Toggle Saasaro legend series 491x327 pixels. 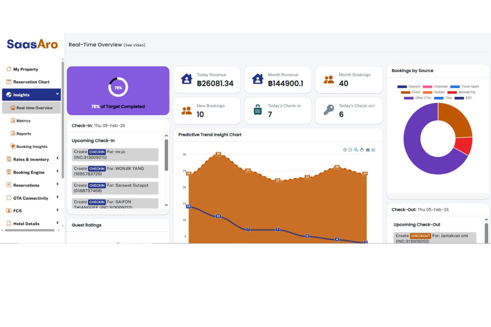point(409,86)
